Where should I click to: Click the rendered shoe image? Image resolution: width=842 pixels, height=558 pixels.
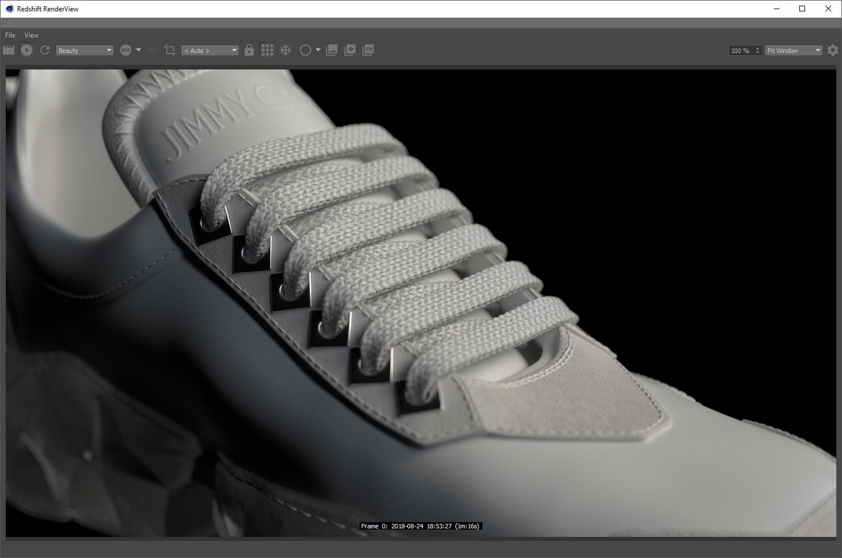click(421, 303)
